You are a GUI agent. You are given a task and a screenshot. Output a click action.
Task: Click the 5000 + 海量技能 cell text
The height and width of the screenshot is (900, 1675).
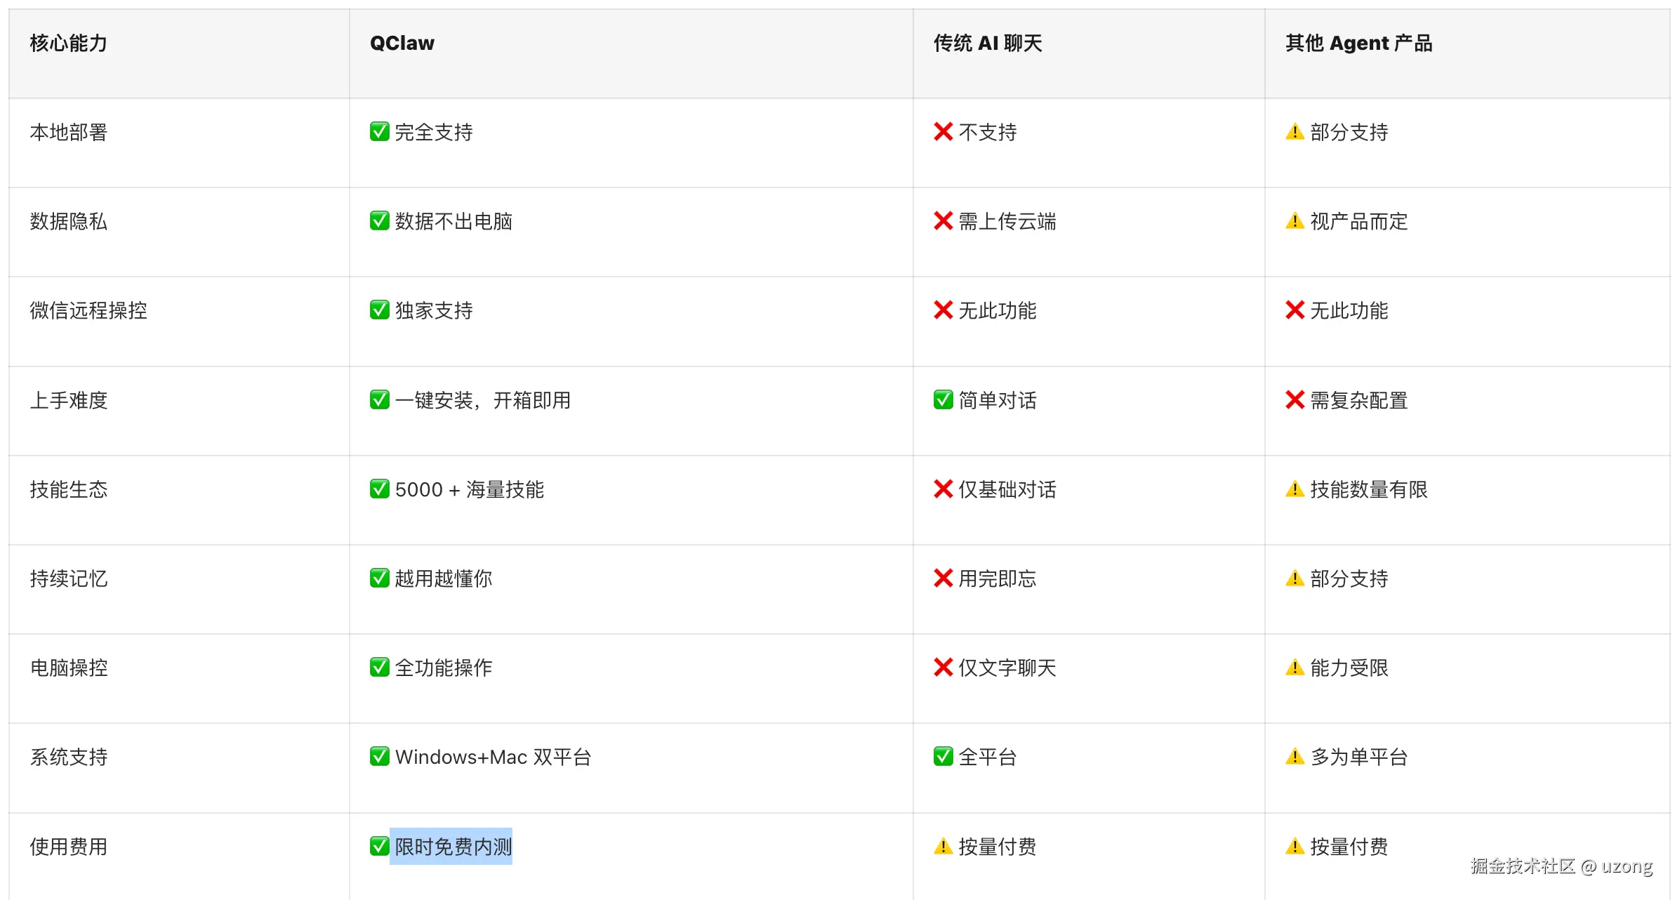tap(469, 489)
